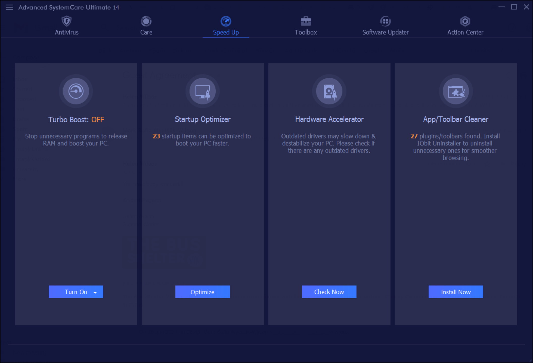
Task: Click the Startup Optimizer monitor icon
Action: tap(203, 91)
